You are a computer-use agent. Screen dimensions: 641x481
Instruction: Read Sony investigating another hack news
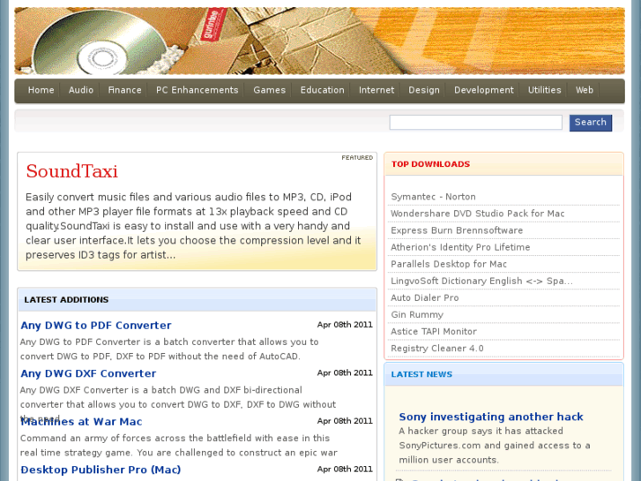click(x=491, y=417)
